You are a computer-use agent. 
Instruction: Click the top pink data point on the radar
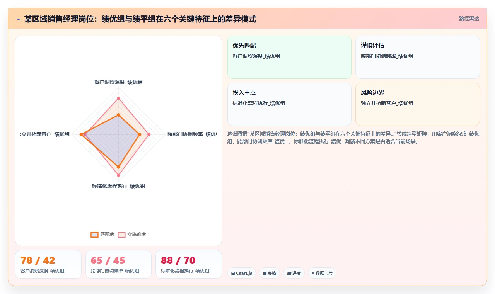(118, 98)
